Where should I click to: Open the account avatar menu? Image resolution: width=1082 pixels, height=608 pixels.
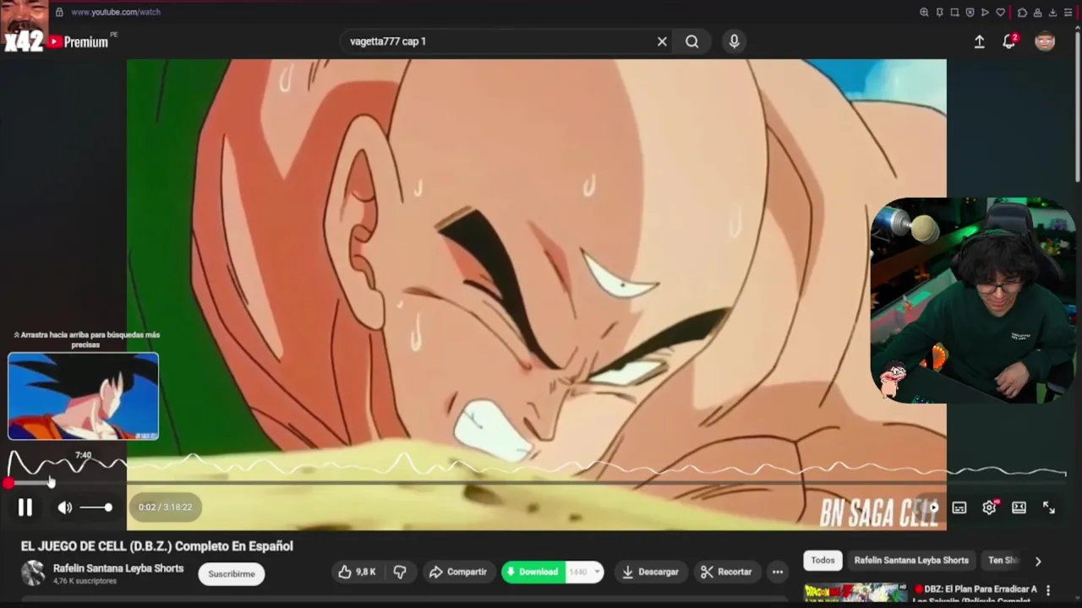[x=1045, y=41]
